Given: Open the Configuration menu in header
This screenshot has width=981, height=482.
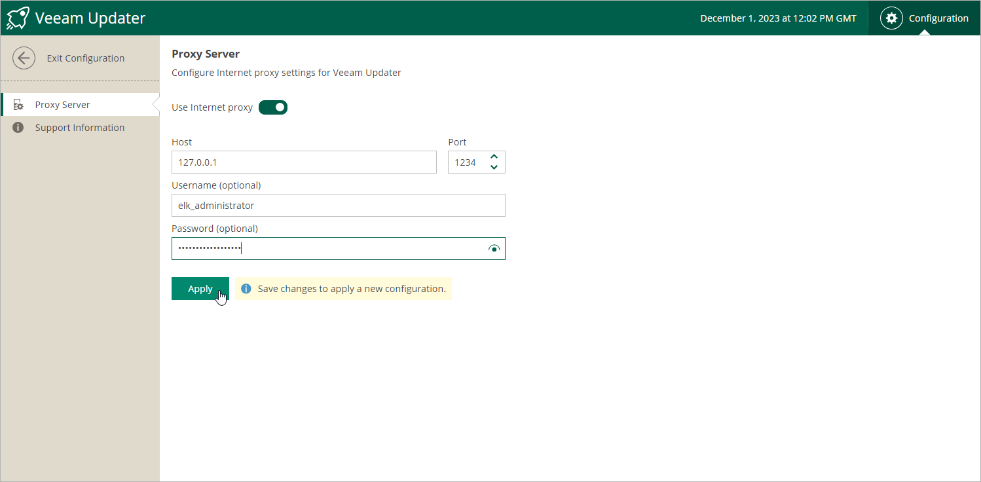Looking at the screenshot, I should click(x=925, y=18).
